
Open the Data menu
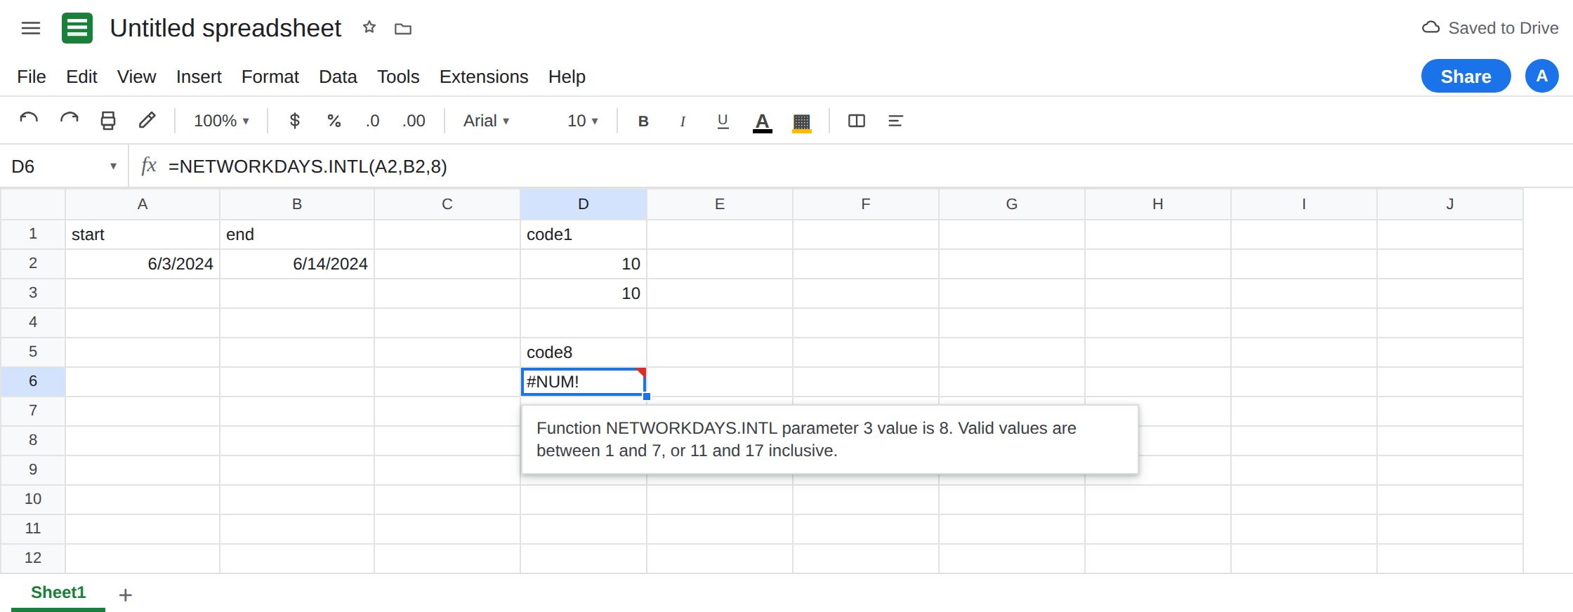338,76
